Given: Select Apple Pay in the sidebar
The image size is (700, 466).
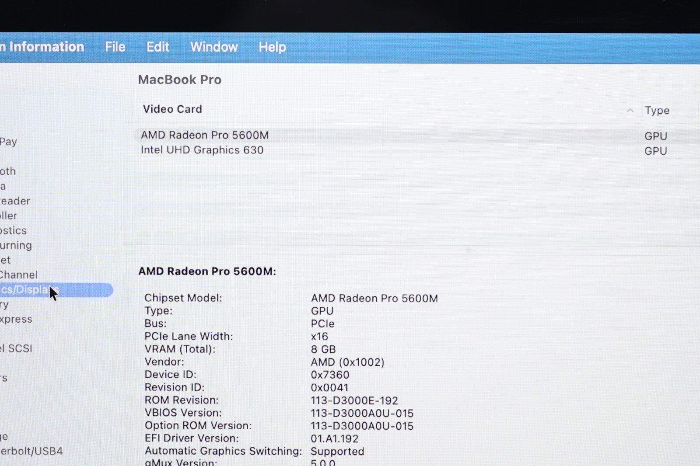Looking at the screenshot, I should point(9,142).
